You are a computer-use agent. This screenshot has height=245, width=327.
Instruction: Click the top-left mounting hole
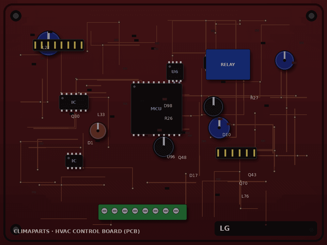[x=16, y=16]
